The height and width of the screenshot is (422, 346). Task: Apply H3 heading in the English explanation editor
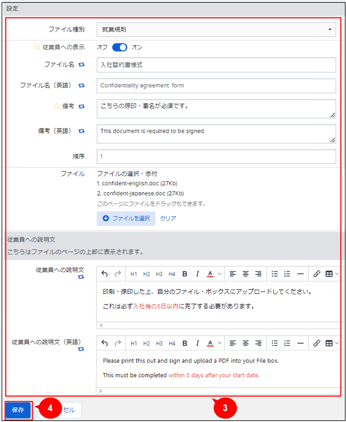(x=159, y=343)
